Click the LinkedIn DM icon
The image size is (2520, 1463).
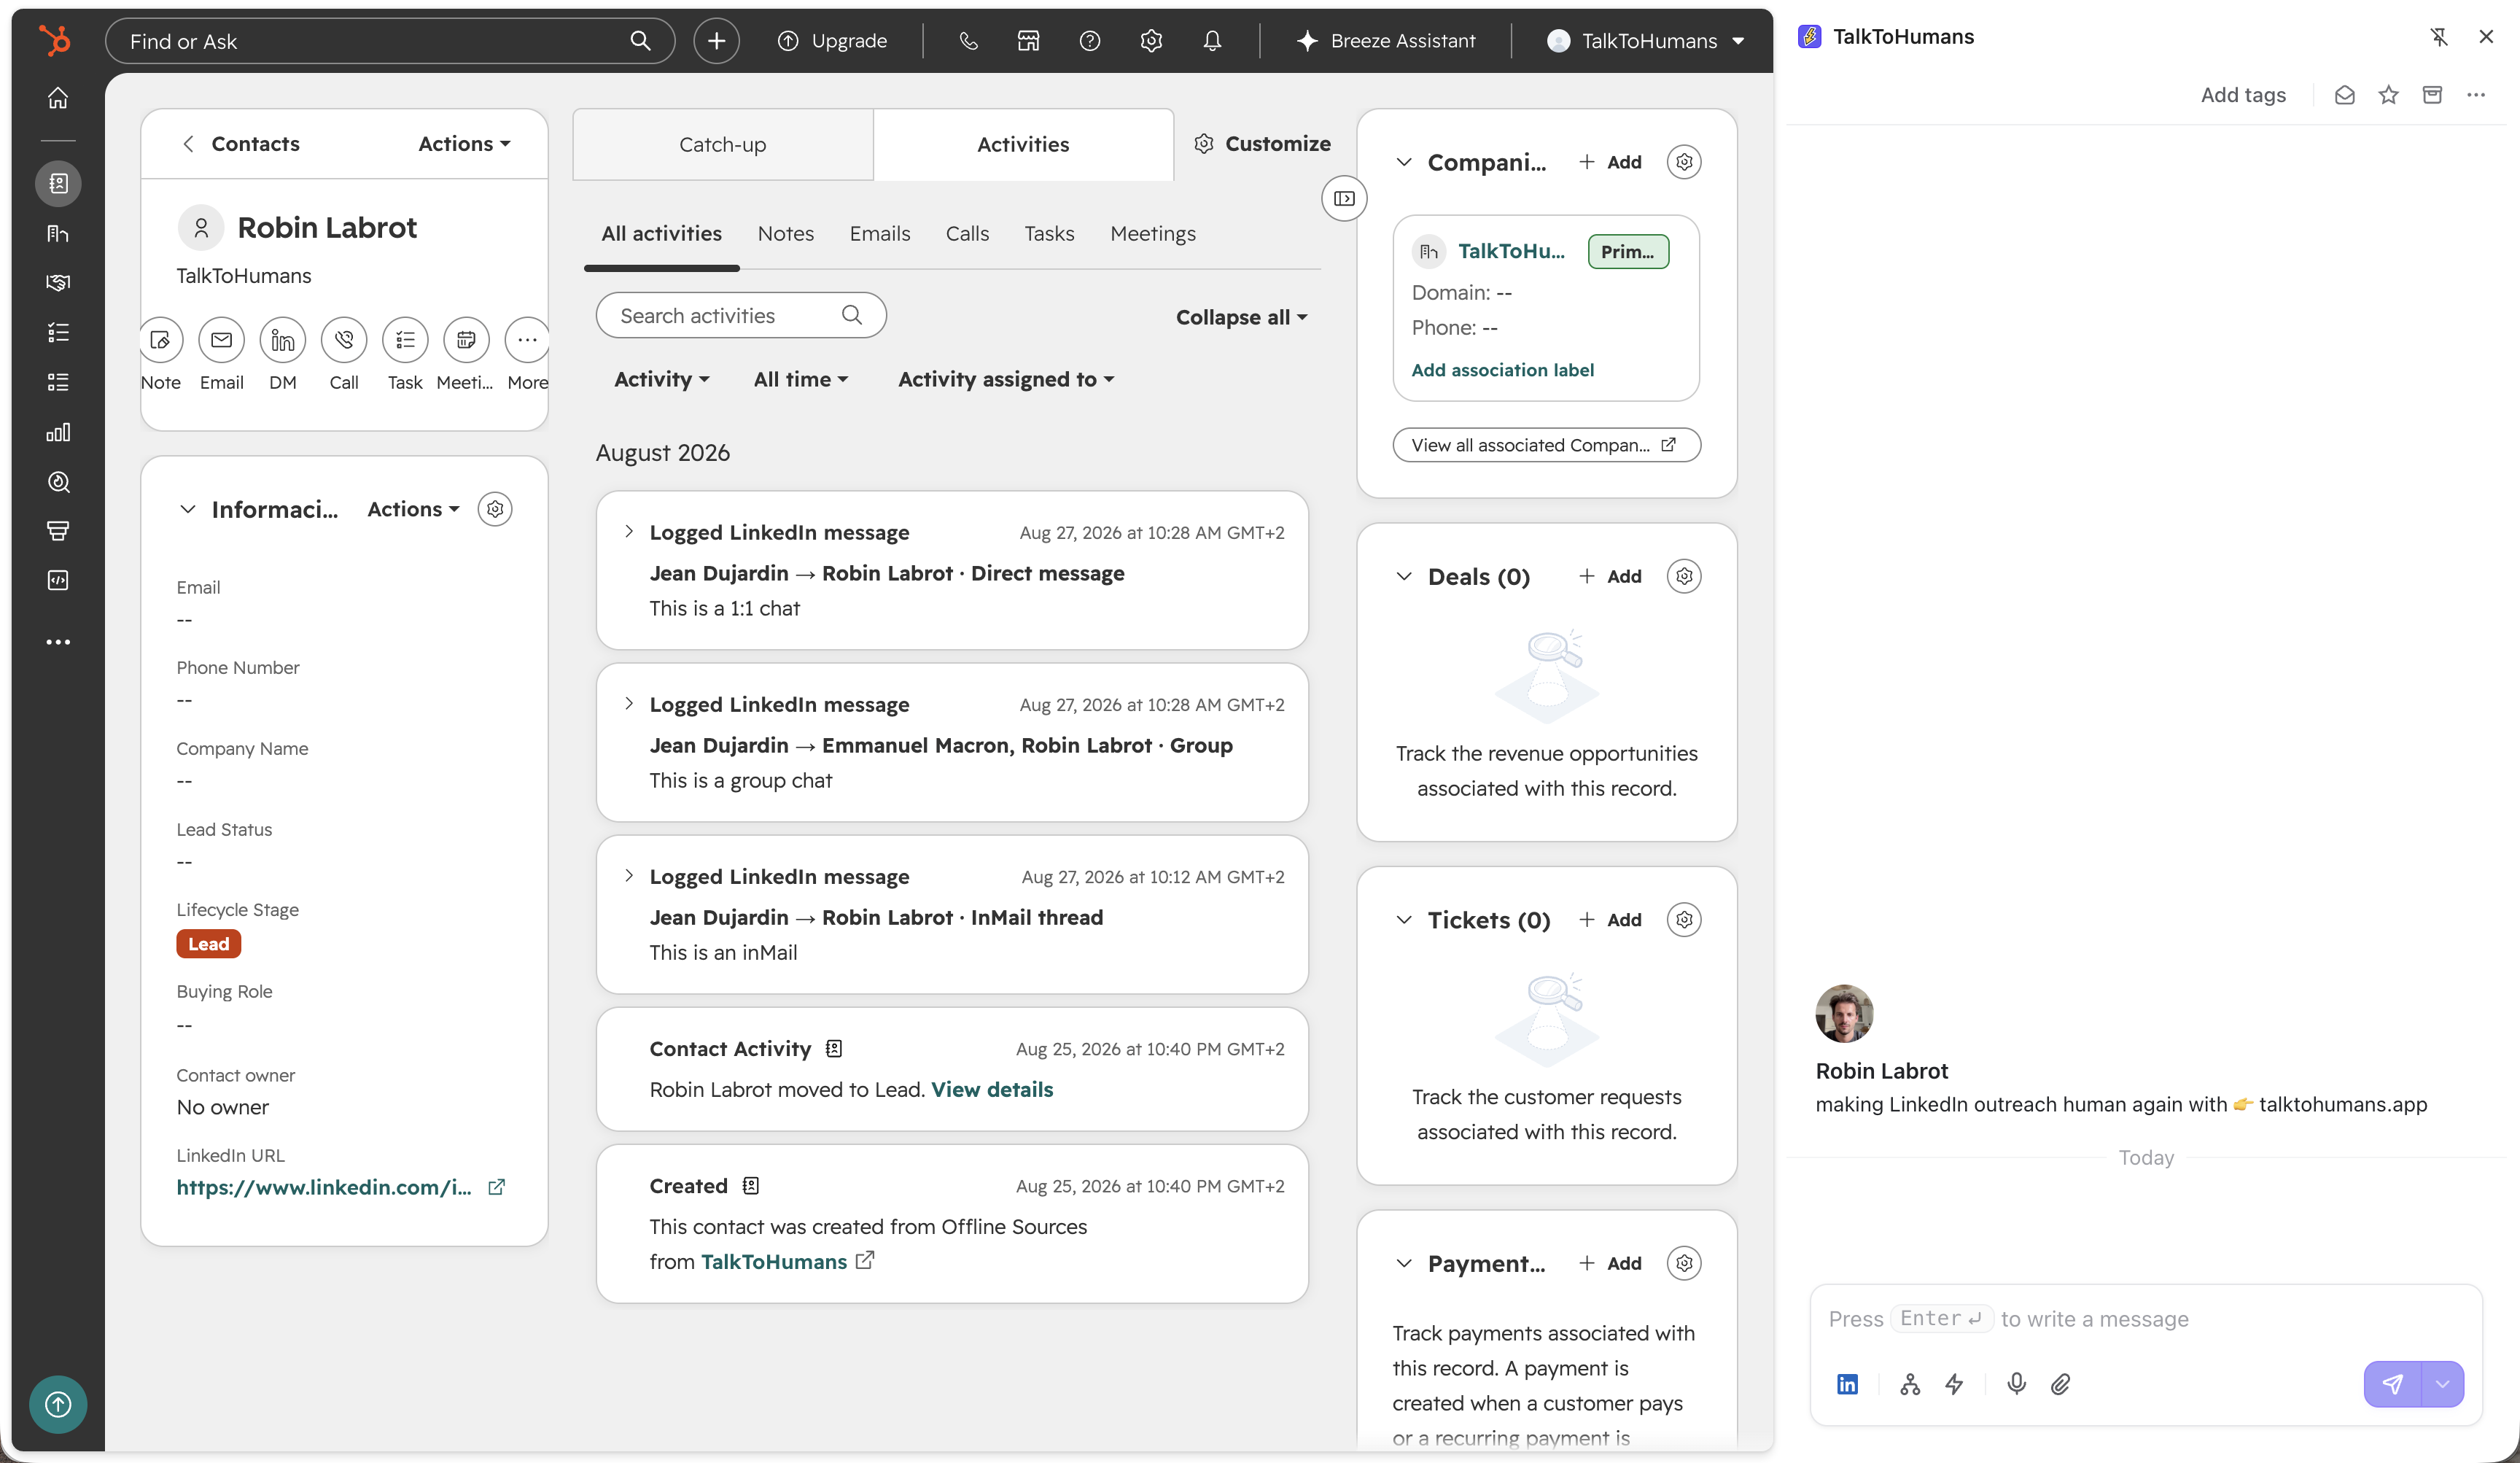[x=283, y=340]
